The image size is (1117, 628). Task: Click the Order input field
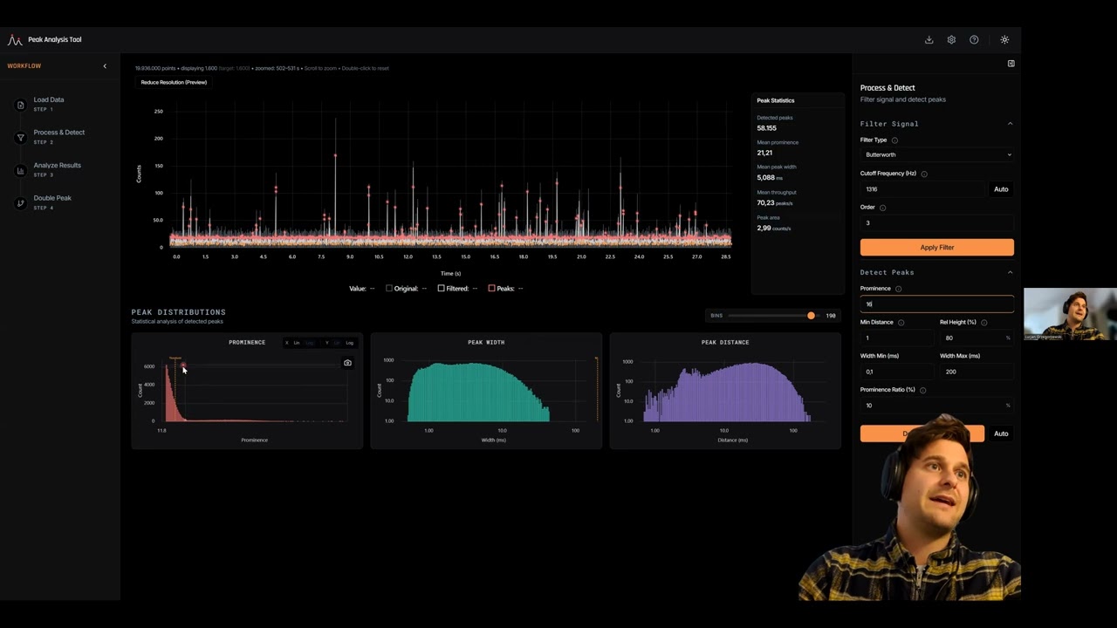coord(937,223)
